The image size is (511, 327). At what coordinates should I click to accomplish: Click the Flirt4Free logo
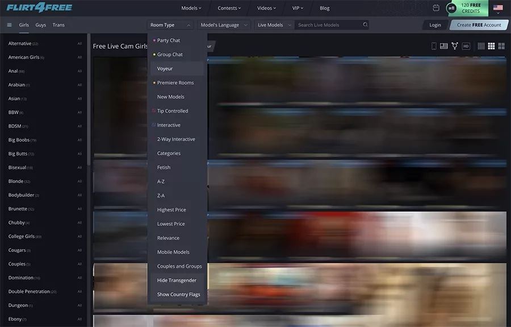pyautogui.click(x=39, y=7)
